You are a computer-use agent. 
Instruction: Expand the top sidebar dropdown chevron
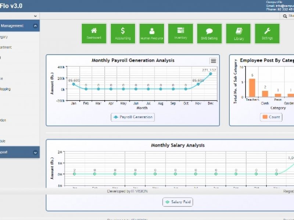click(35, 16)
